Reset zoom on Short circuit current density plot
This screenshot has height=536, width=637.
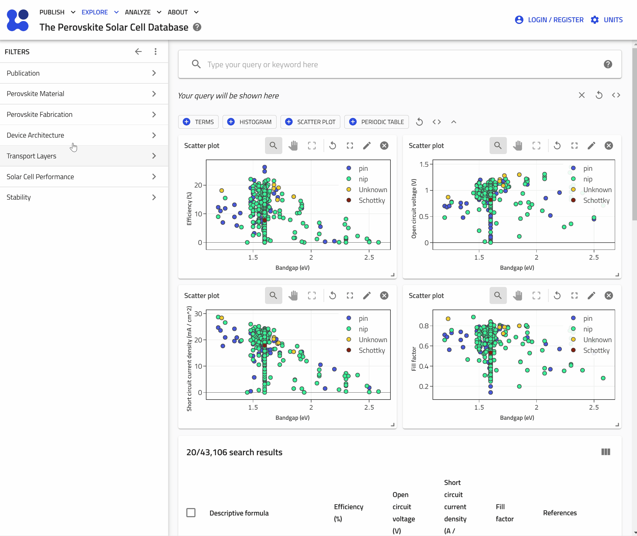pos(332,296)
